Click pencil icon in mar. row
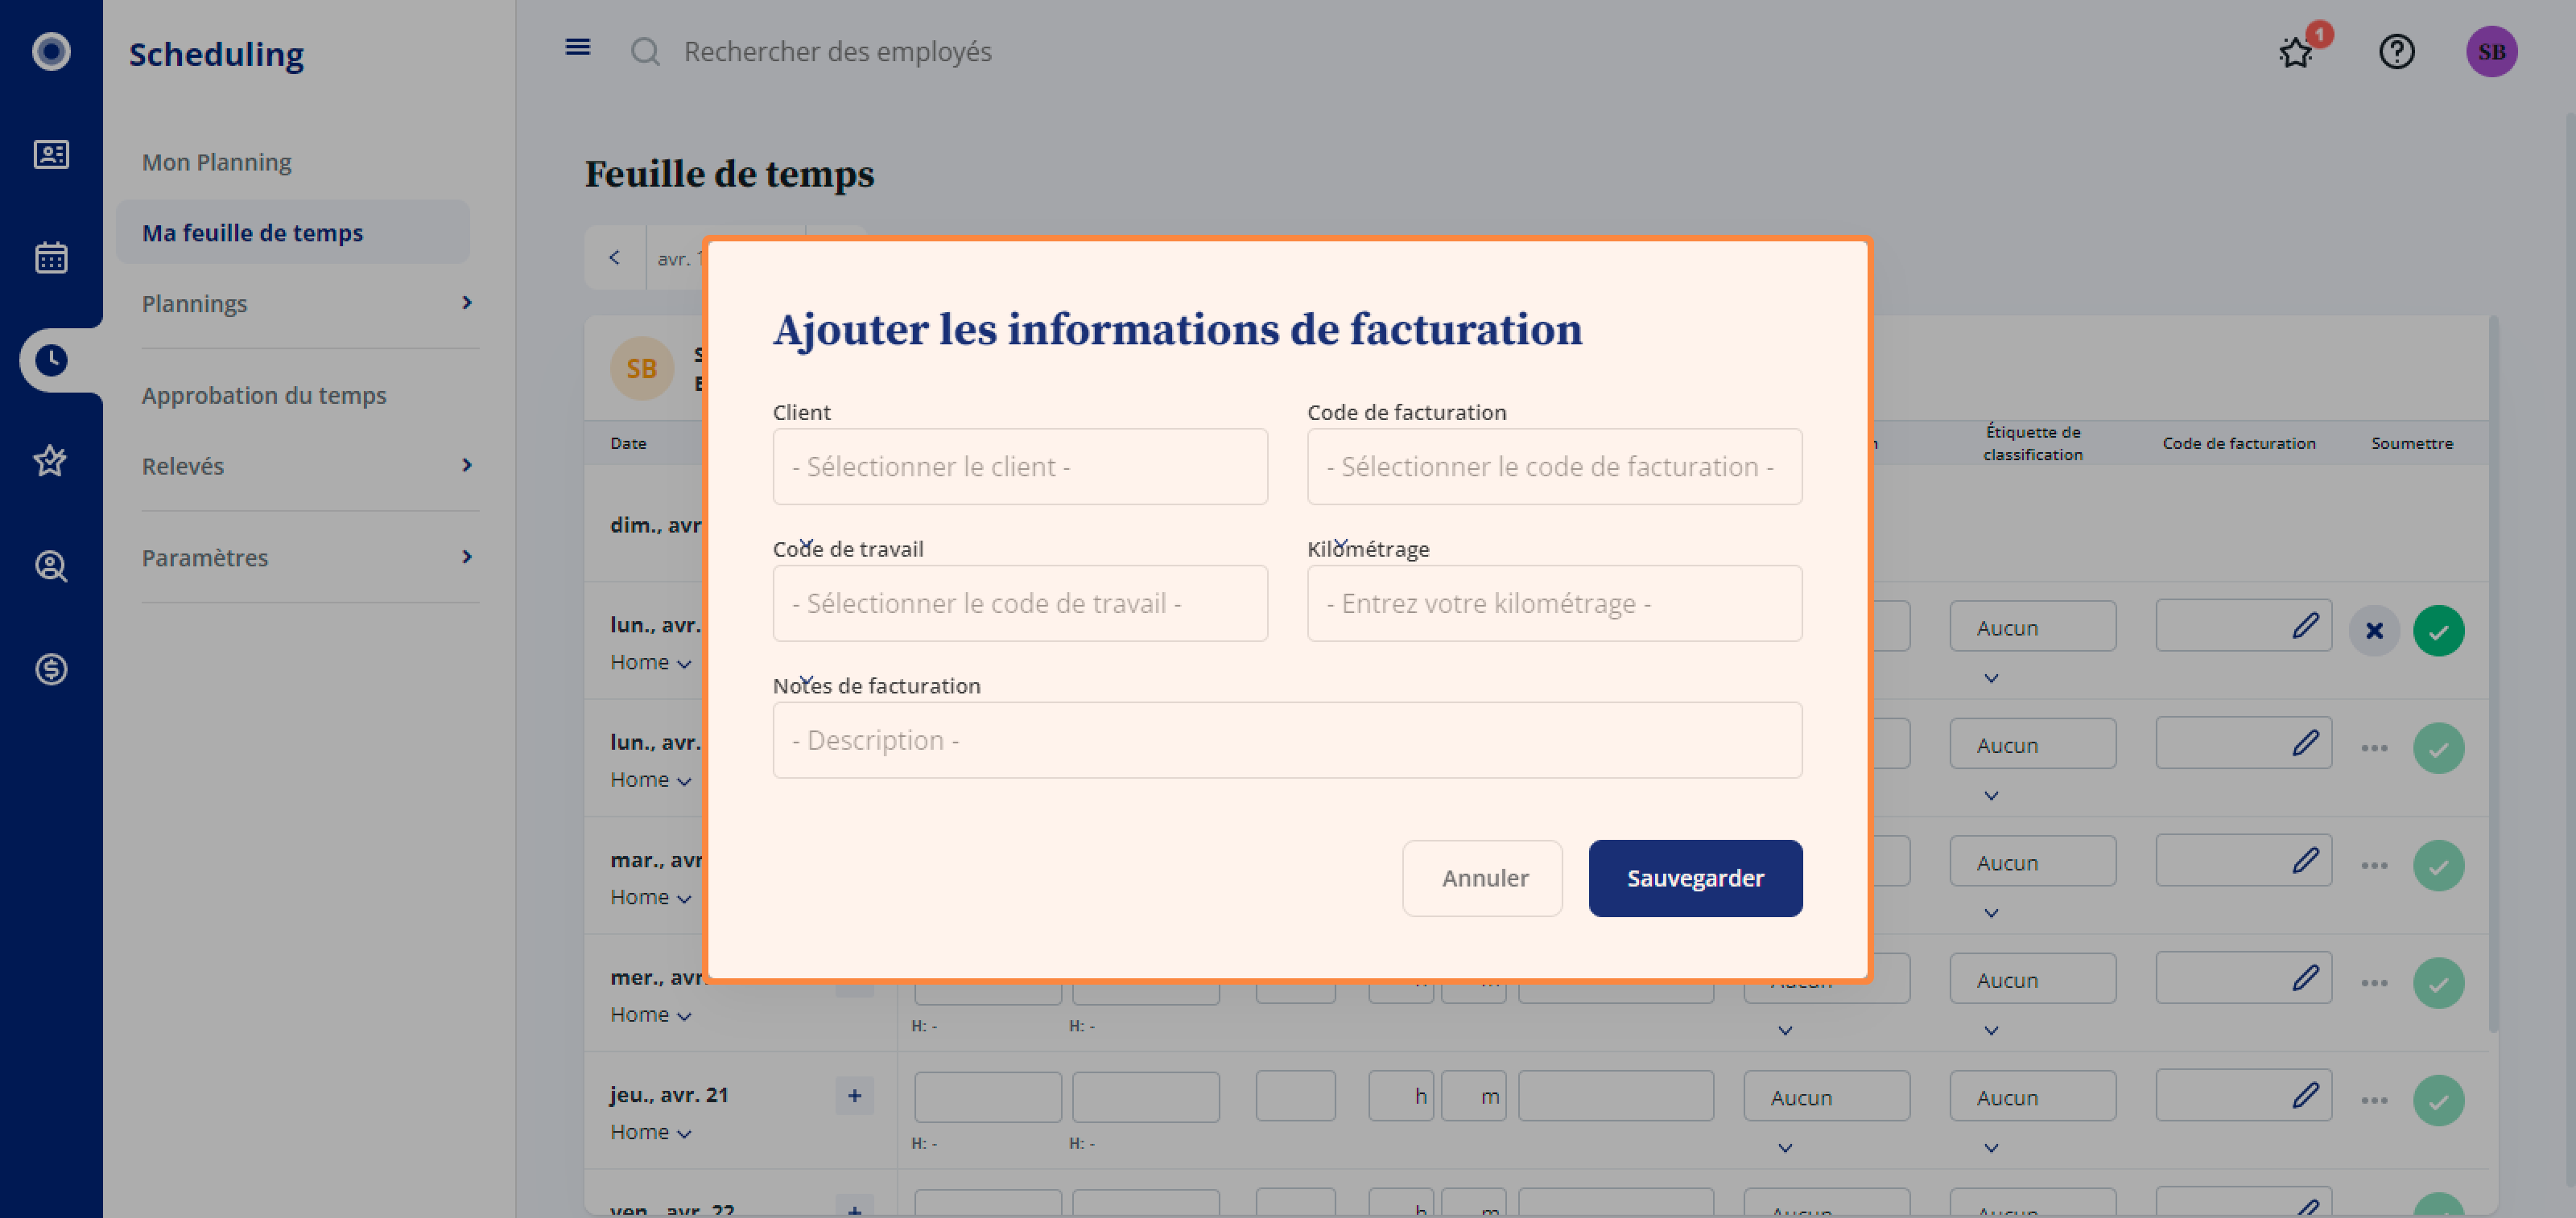The height and width of the screenshot is (1218, 2576). pos(2305,860)
